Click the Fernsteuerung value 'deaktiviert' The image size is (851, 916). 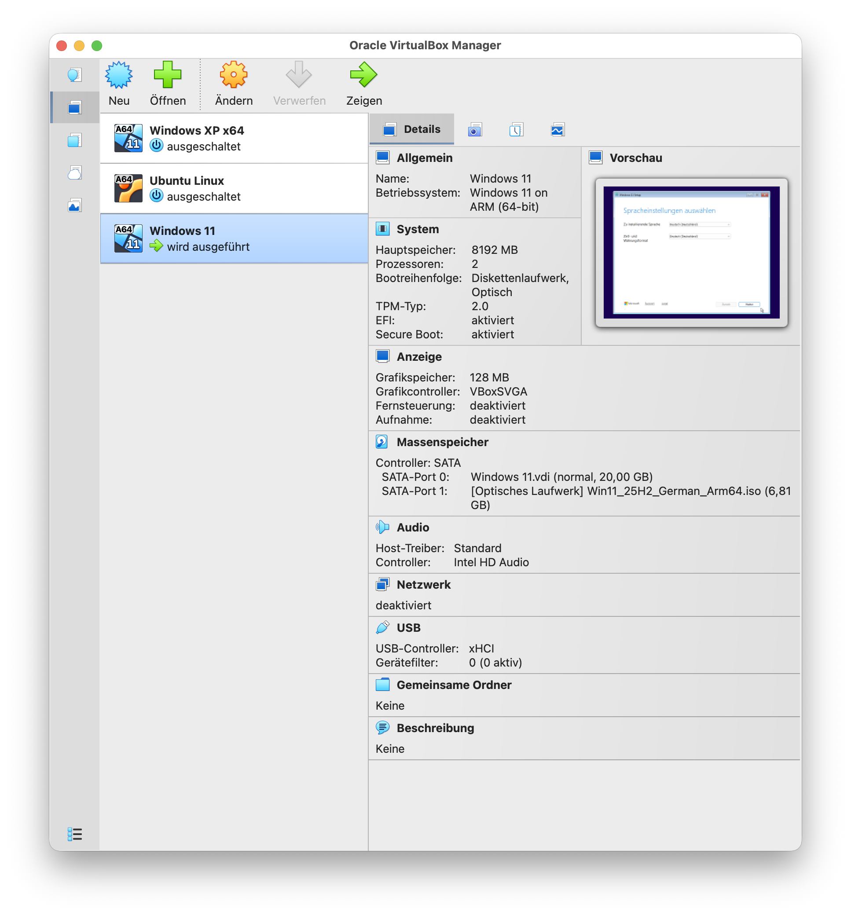(497, 406)
